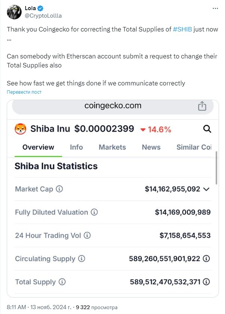Click Fully Diluted Valuation info icon
The image size is (225, 314).
point(94,212)
